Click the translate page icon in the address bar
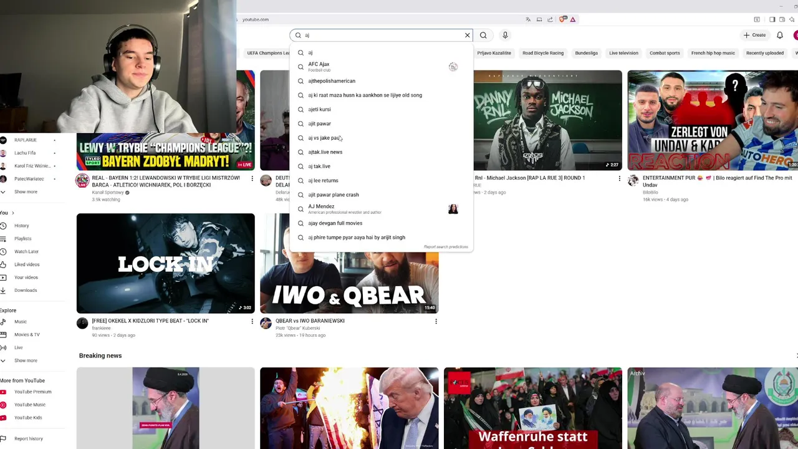Screen dimensions: 798x449 (x=529, y=19)
